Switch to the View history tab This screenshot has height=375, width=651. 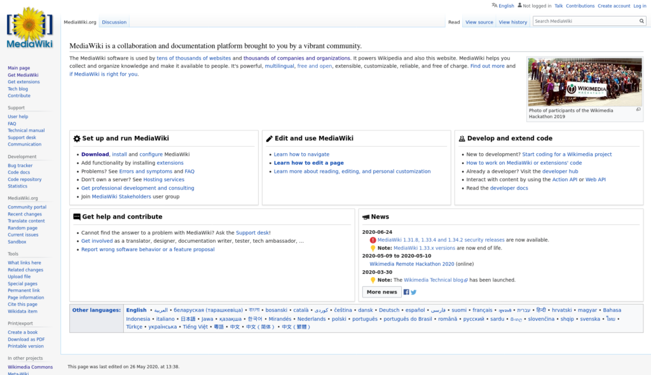pos(513,21)
